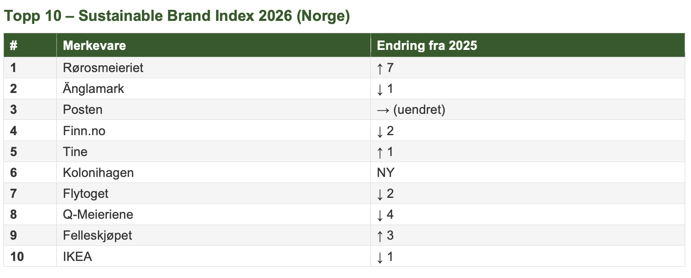Select the Kolonihagen cell

tap(98, 173)
